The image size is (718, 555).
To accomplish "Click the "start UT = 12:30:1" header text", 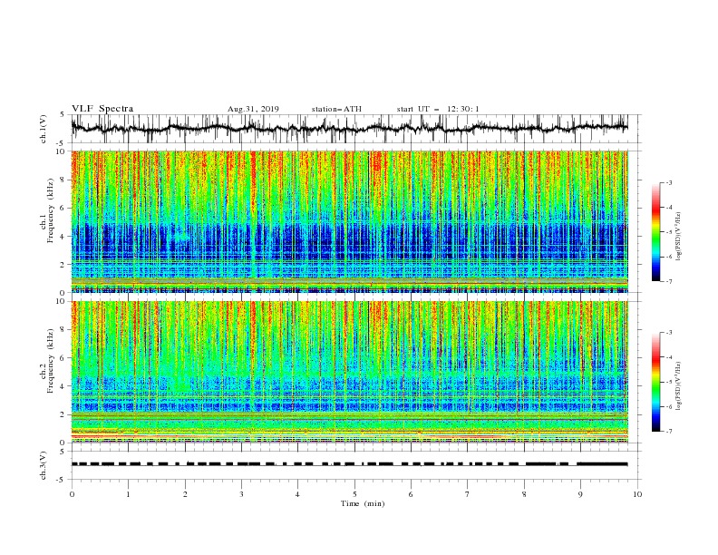I will click(438, 109).
